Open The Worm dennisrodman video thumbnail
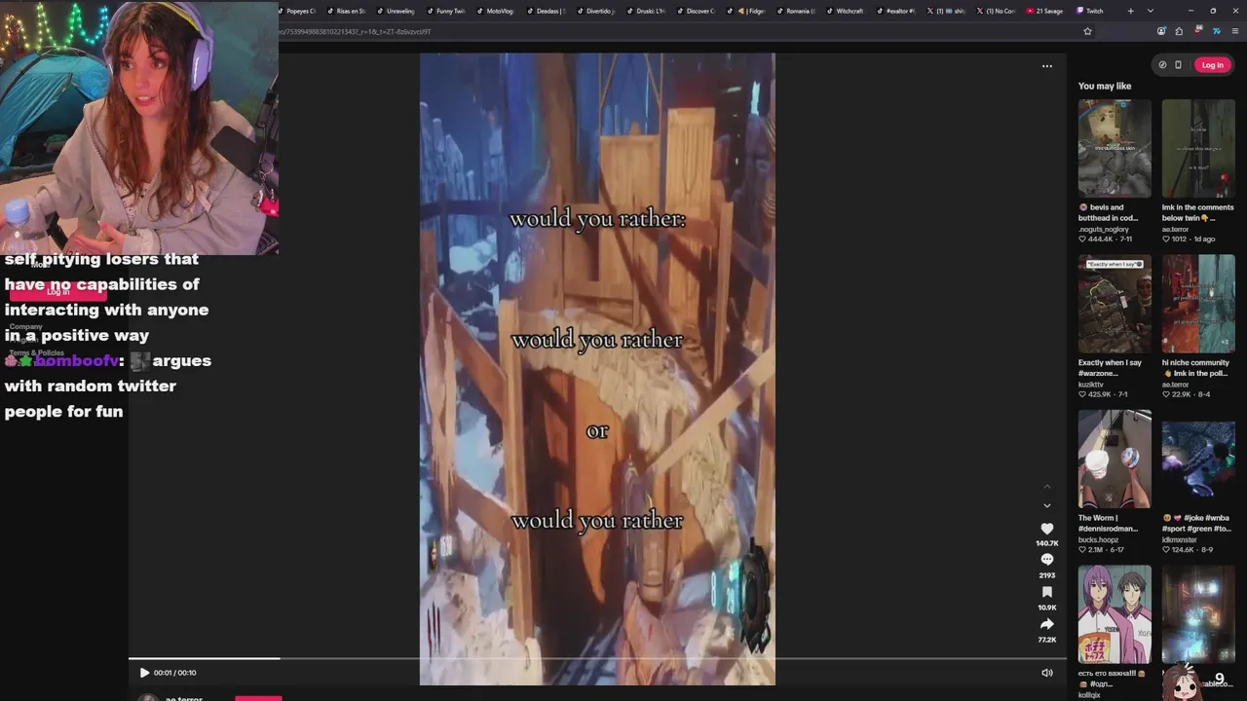This screenshot has height=701, width=1247. click(1115, 460)
